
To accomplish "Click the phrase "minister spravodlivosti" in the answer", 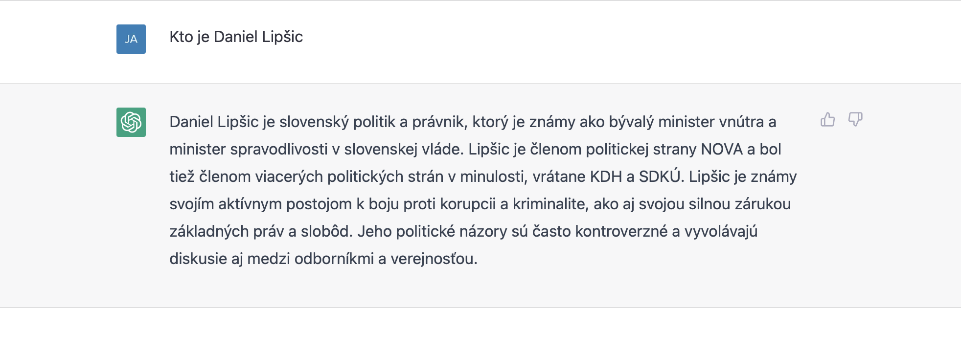I will (248, 149).
